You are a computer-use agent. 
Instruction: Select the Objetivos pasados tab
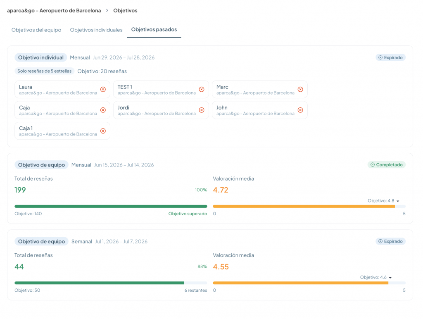[154, 30]
